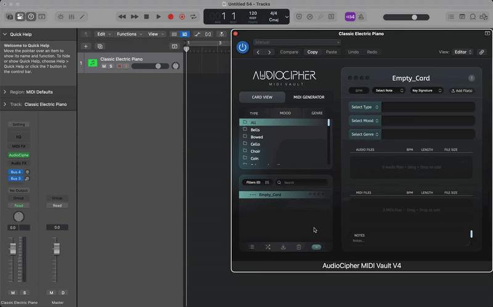Toggle the Automation curve icon
The image size is (493, 307).
pyautogui.click(x=197, y=34)
